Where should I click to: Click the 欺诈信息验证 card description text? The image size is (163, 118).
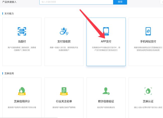click(106, 107)
